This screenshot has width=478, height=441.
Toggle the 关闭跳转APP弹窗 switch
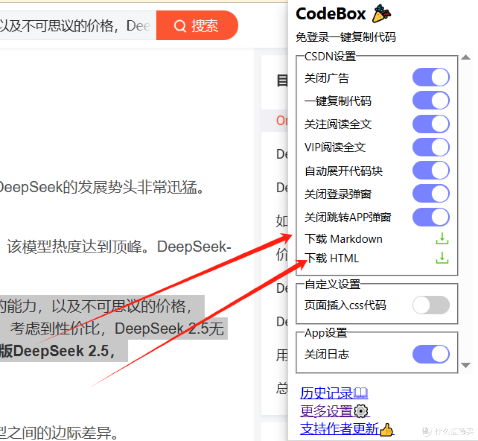click(x=431, y=217)
